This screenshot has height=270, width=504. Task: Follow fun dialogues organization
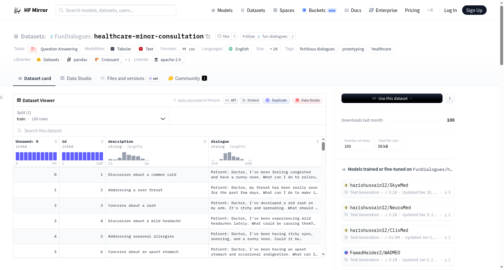coord(265,36)
